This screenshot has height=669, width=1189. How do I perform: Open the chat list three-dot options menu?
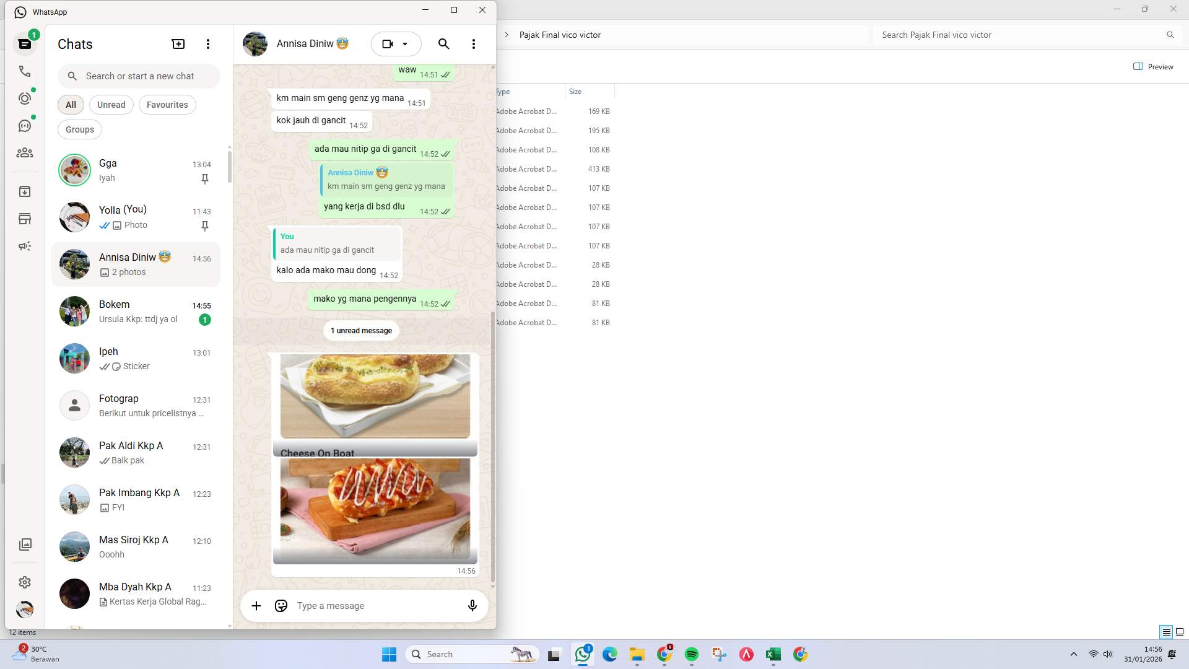click(208, 44)
